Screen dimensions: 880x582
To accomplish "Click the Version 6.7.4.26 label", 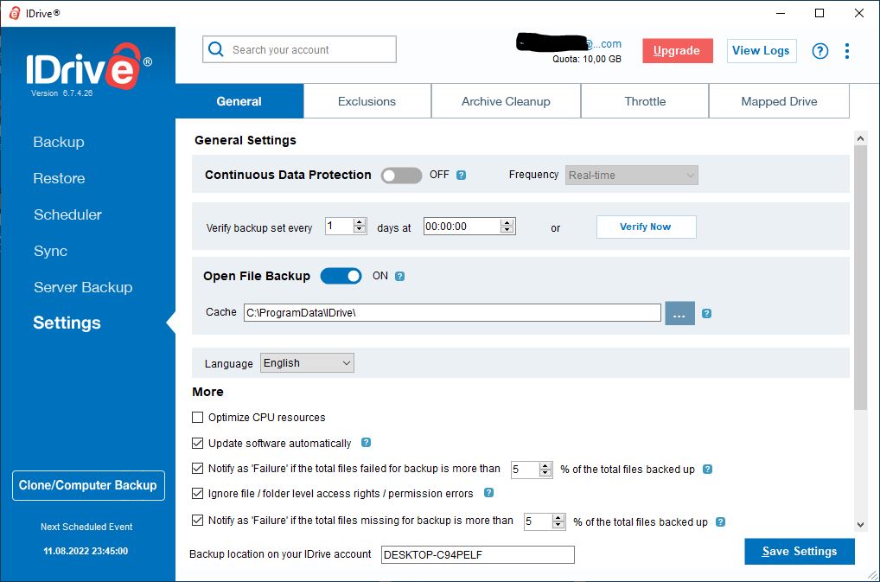I will (61, 93).
